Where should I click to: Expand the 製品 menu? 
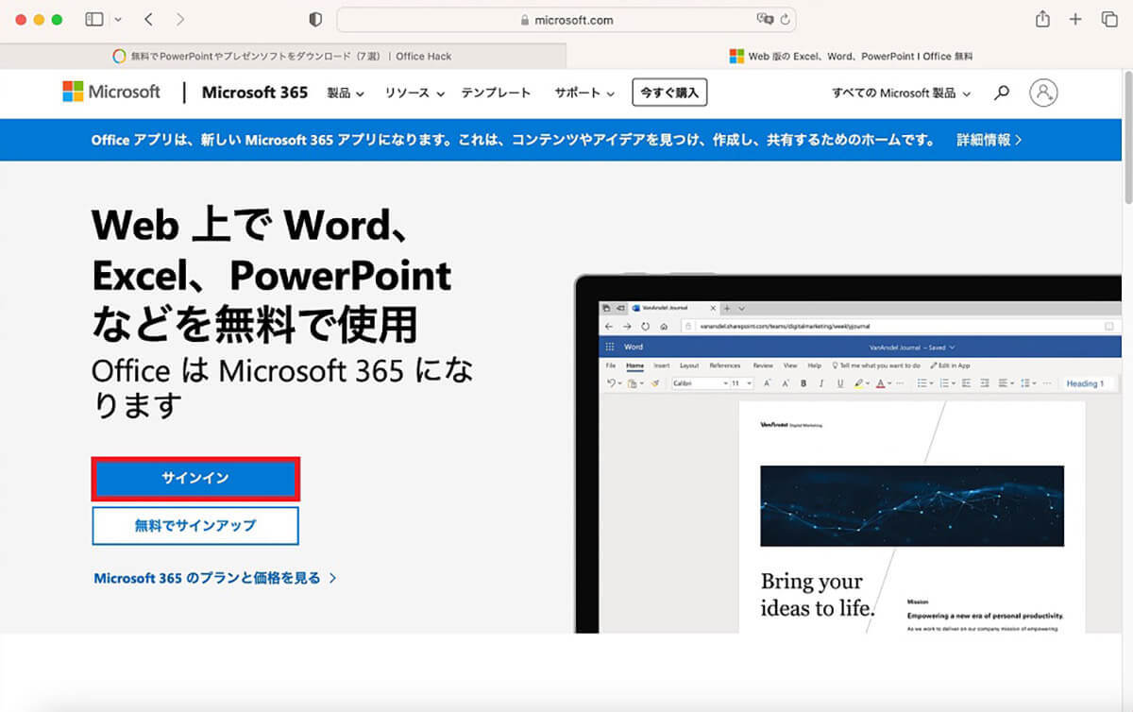tap(346, 93)
